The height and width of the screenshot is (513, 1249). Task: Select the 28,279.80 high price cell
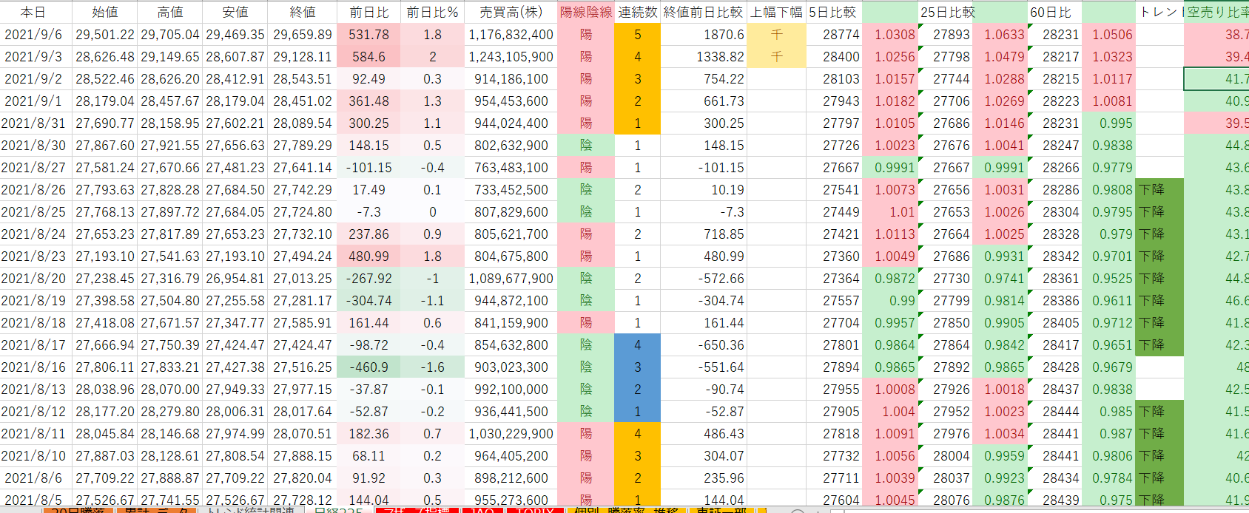click(170, 411)
